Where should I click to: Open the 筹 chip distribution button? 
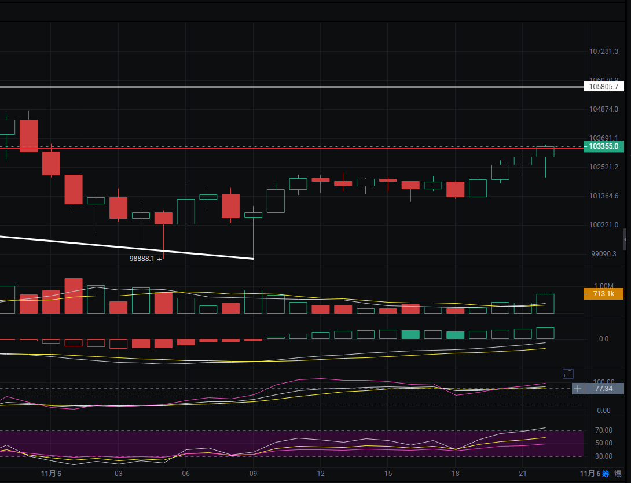[606, 473]
